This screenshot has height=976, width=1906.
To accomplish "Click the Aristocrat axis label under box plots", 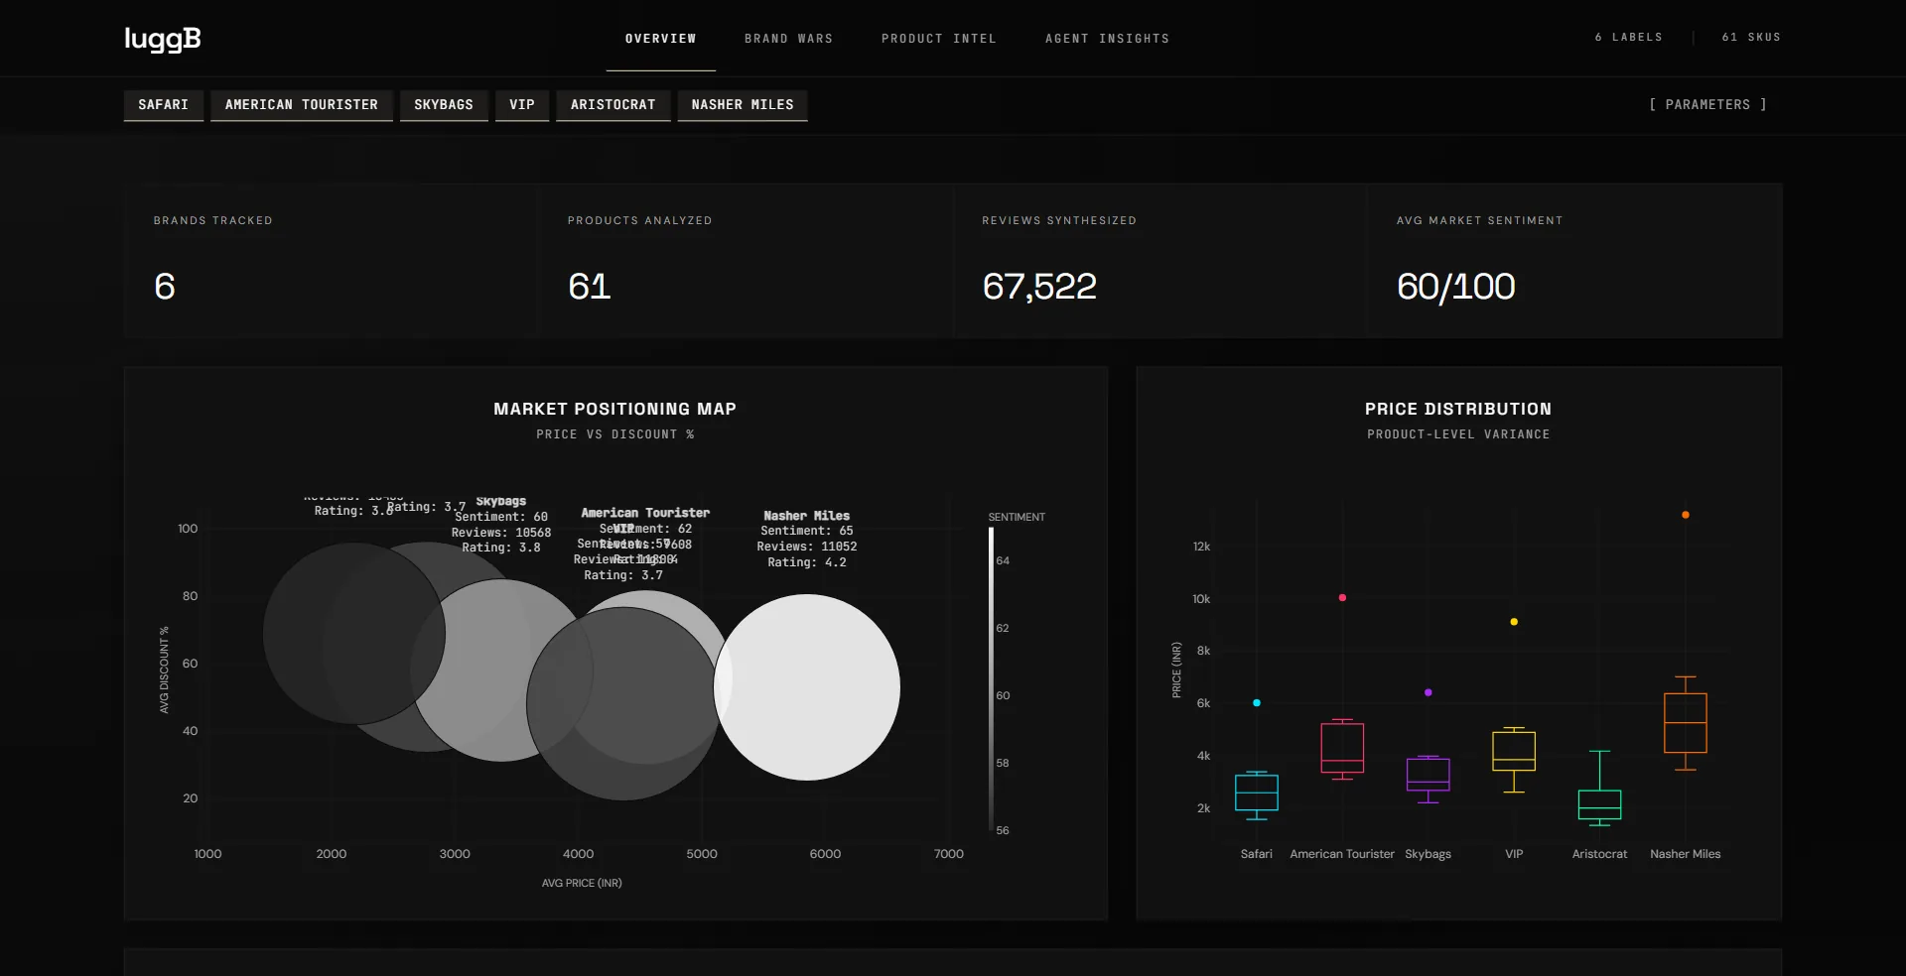I will [1600, 854].
